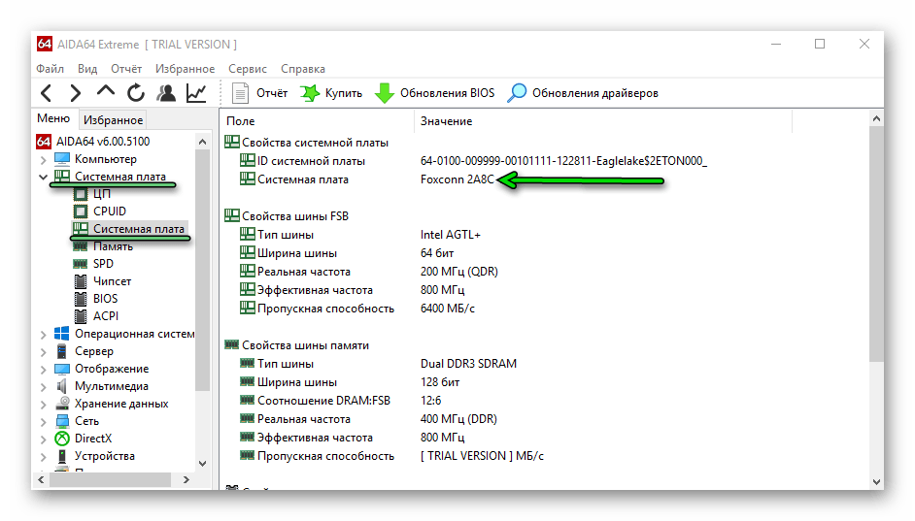Click the Купить button label
The width and height of the screenshot is (915, 521).
point(344,93)
